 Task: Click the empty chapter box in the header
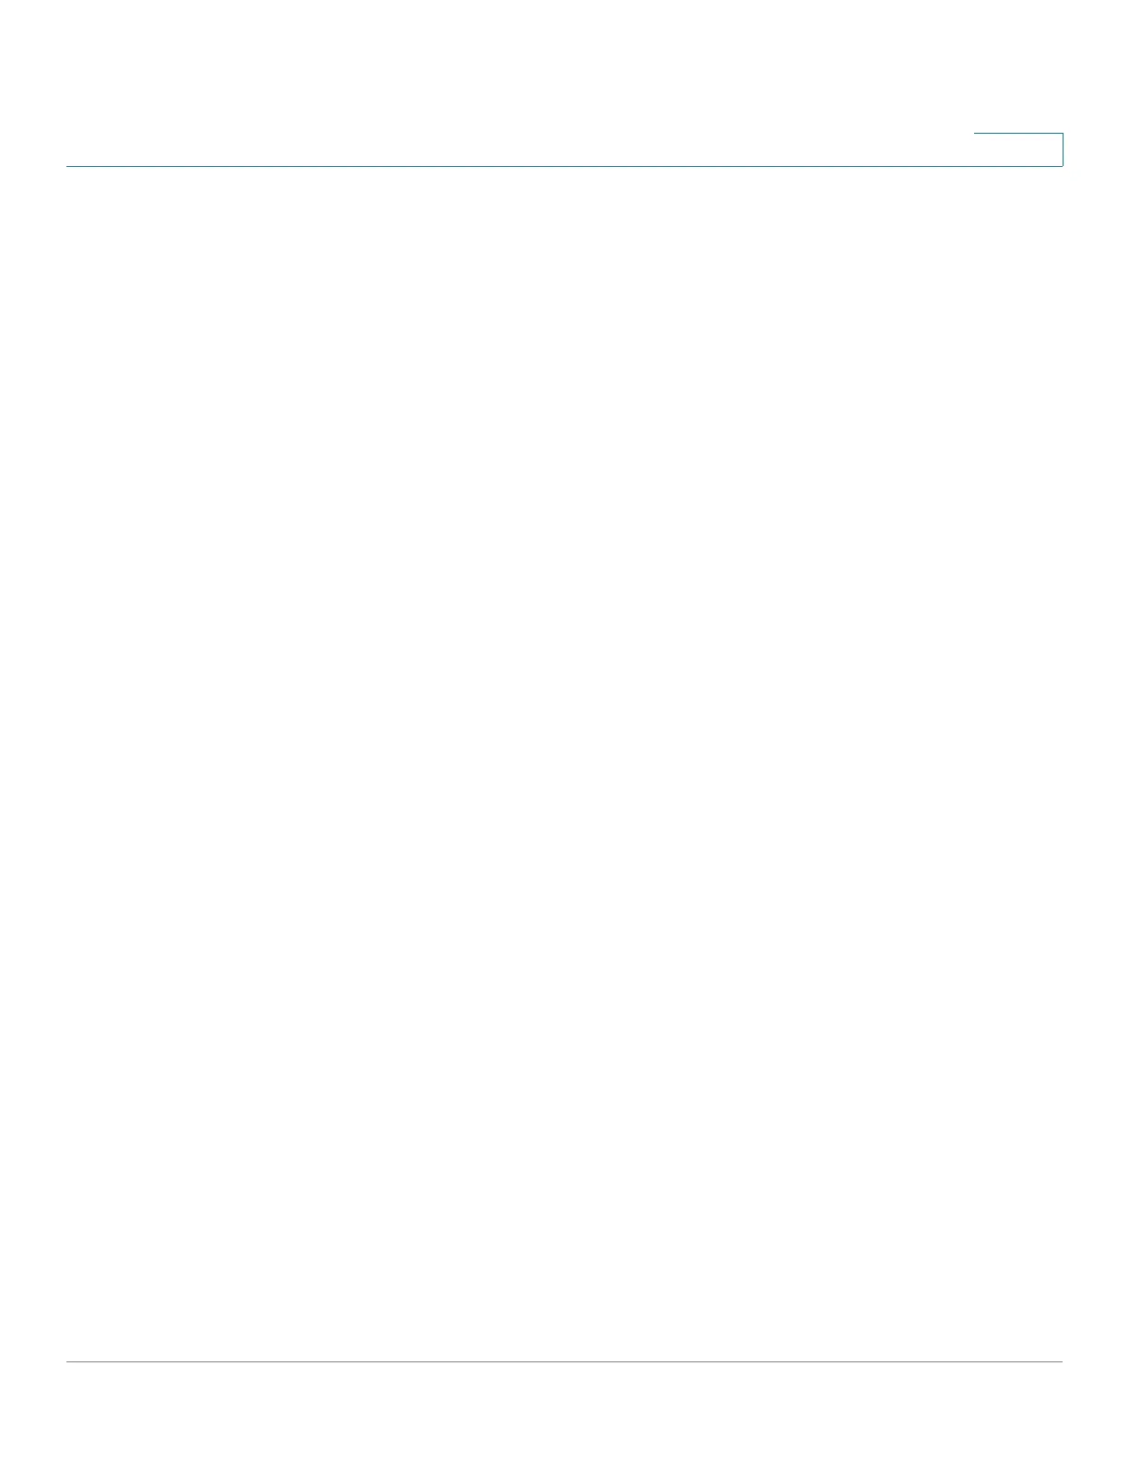pos(1018,149)
